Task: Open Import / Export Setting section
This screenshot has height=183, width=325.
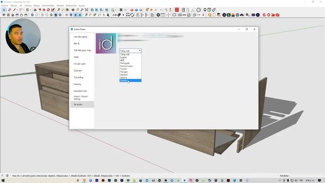Action: click(x=82, y=98)
